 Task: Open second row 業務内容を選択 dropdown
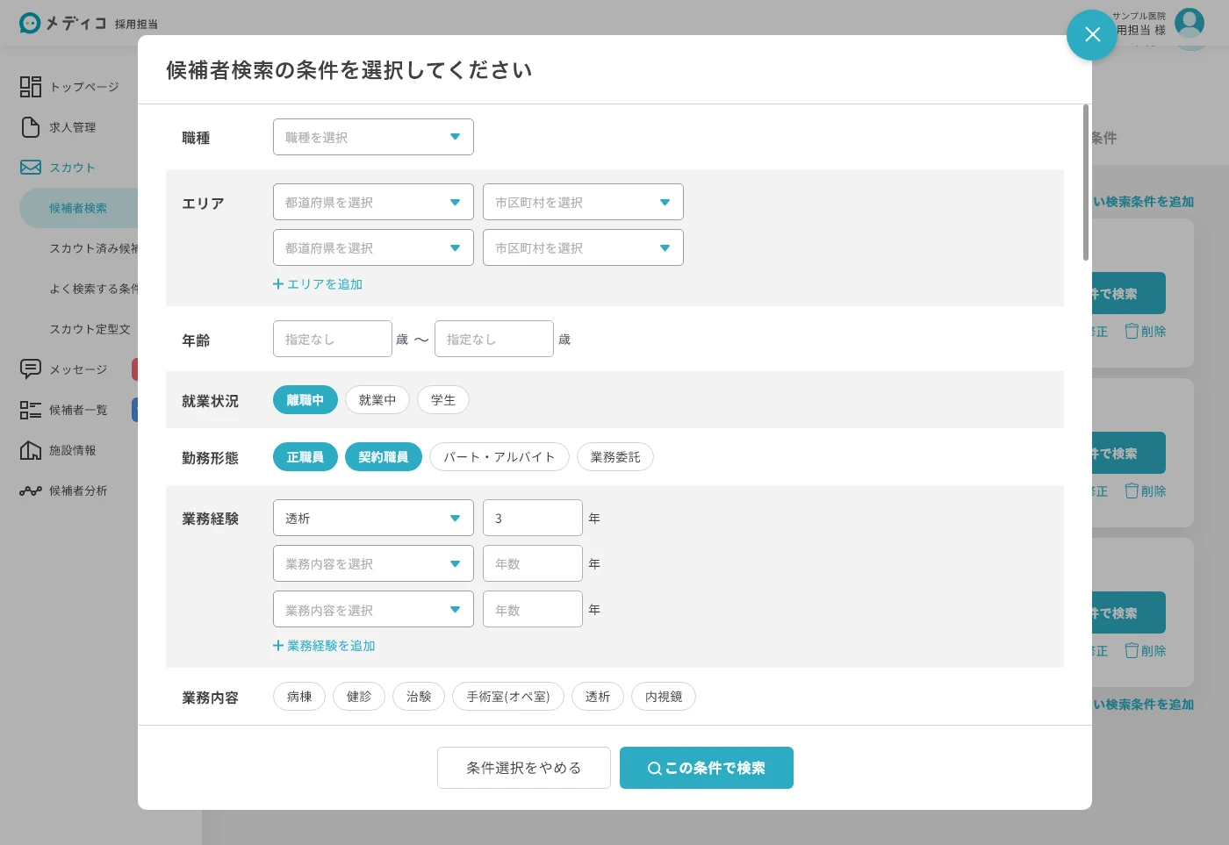(x=373, y=563)
